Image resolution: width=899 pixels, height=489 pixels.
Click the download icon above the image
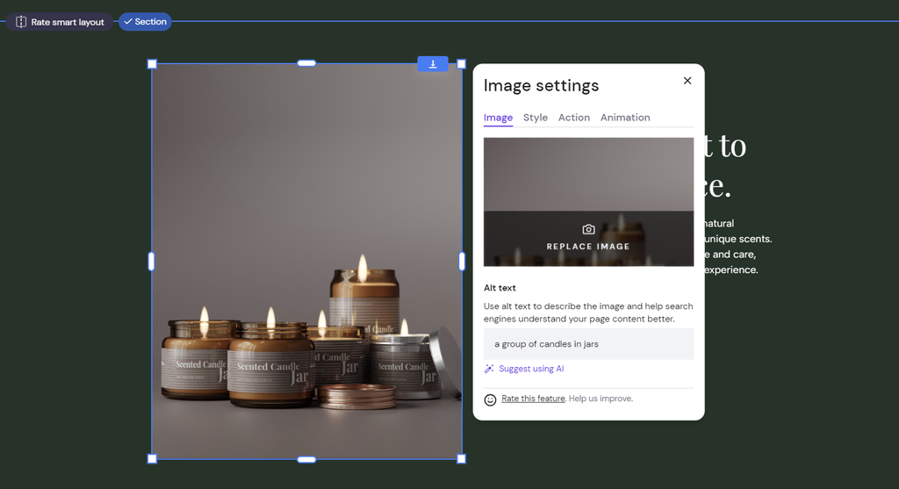tap(433, 64)
